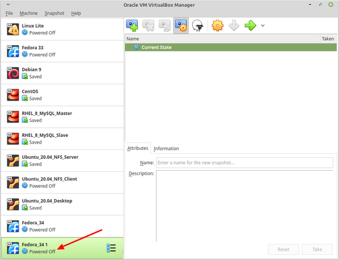Toggle the snapshot Properties toolbar icon
The image size is (339, 260).
(181, 25)
